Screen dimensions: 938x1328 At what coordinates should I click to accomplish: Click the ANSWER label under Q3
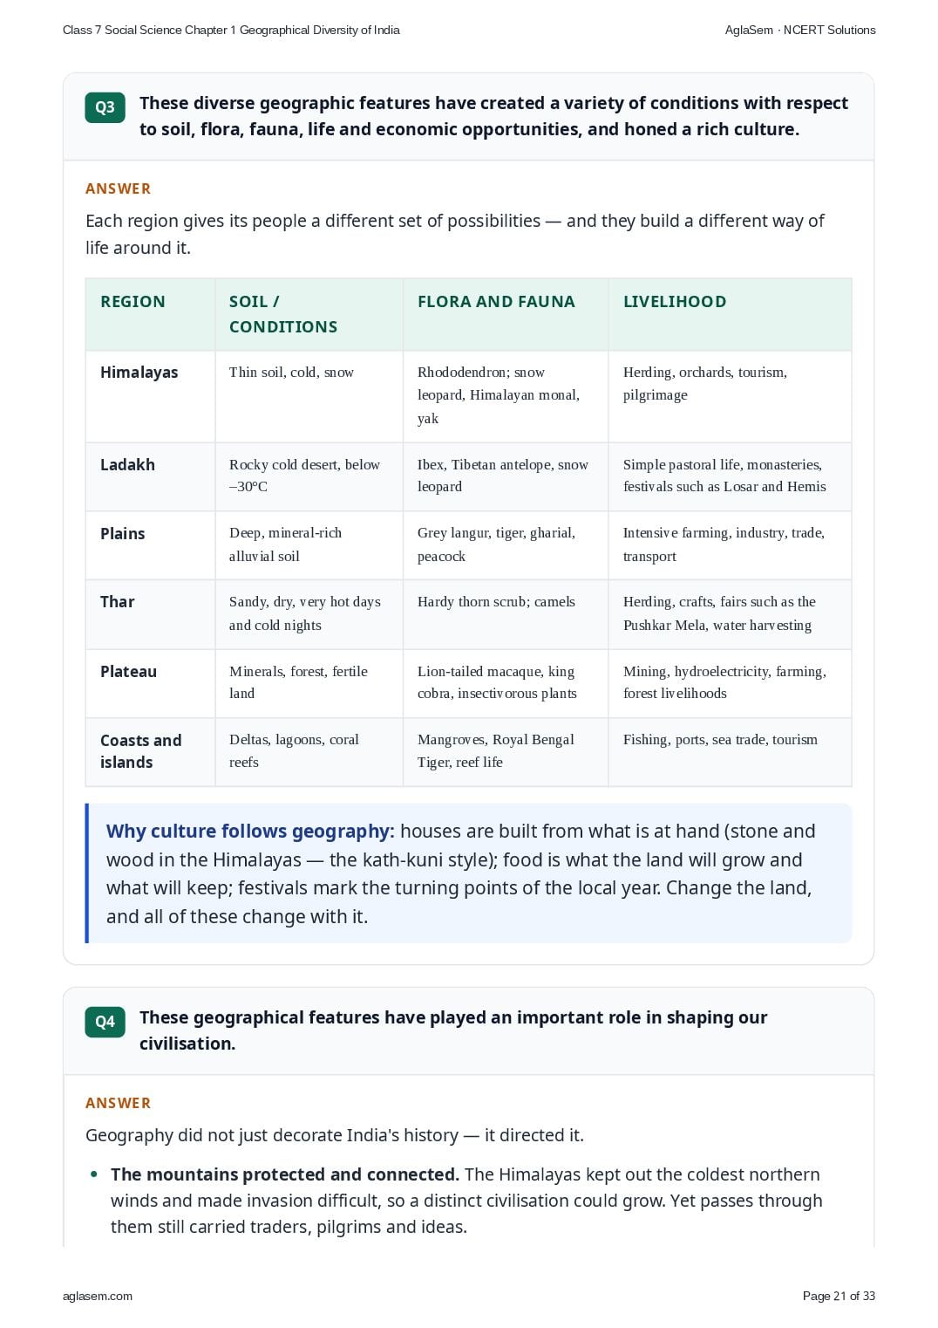tap(119, 189)
